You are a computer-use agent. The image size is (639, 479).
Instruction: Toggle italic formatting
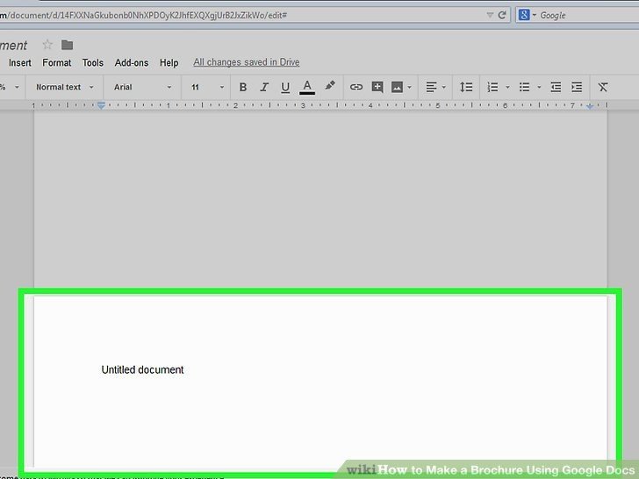[264, 87]
